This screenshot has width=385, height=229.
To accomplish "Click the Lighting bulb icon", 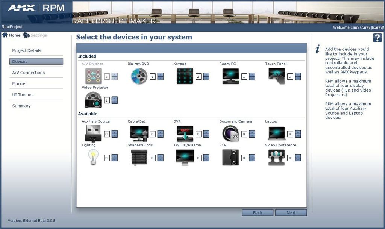I will point(93,157).
